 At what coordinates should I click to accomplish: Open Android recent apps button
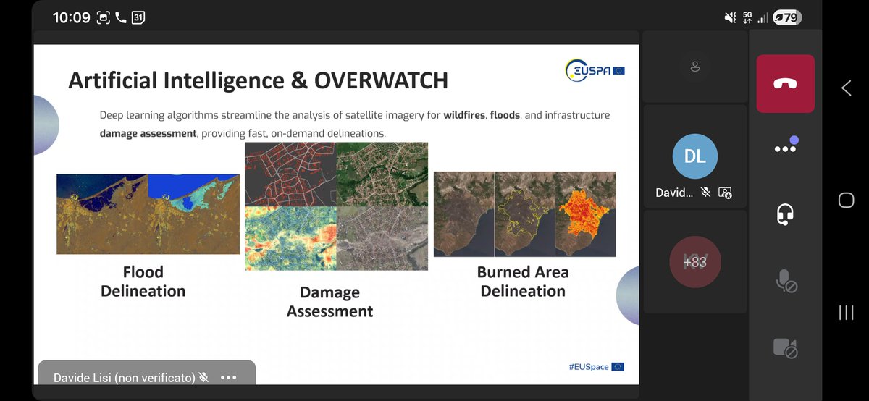(846, 312)
